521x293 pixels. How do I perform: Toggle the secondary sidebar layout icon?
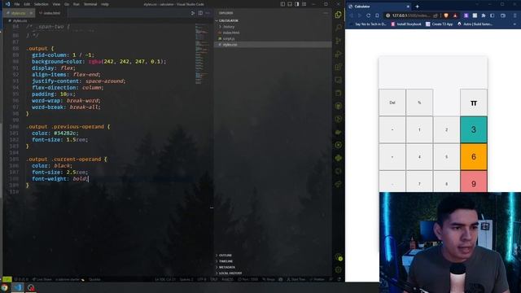[297, 4]
